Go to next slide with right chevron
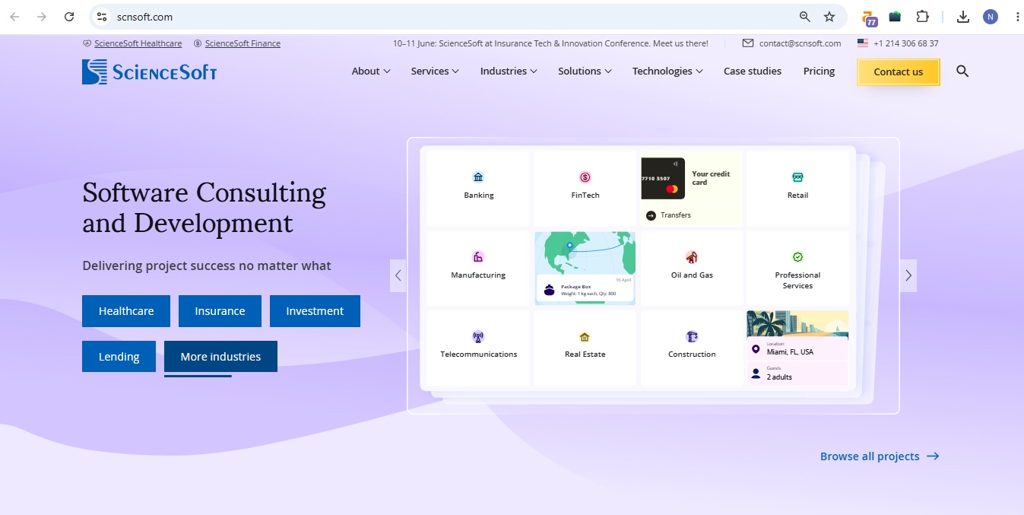Viewport: 1024px width, 515px height. coord(908,275)
